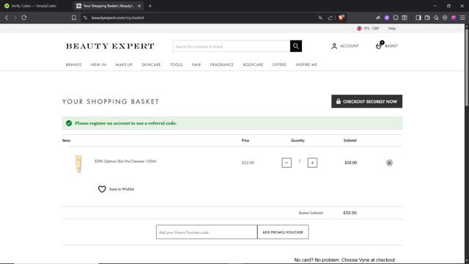Open the Account menu
Viewport: 469px width, 264px height.
[x=345, y=45]
